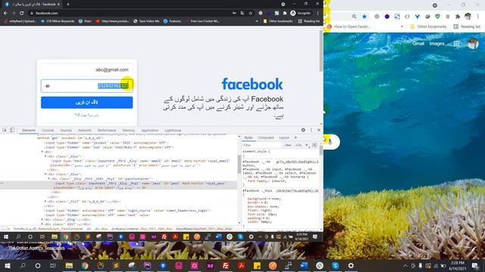Image resolution: width=485 pixels, height=272 pixels.
Task: Collapse the div with id passContainer
Action: coord(48,178)
